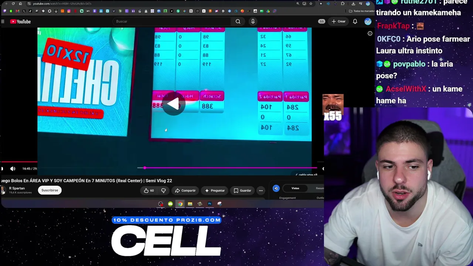Dislike the video
Screen dimensions: 473x266
(163, 191)
